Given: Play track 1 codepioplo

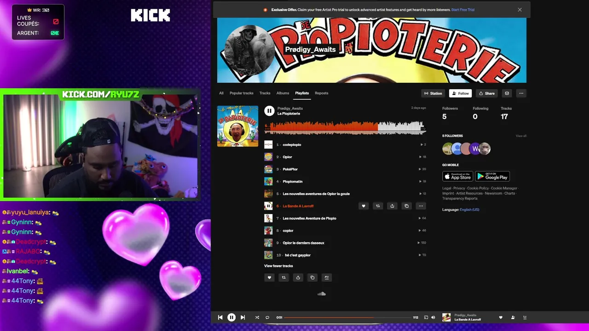Looking at the screenshot, I should pyautogui.click(x=292, y=145).
